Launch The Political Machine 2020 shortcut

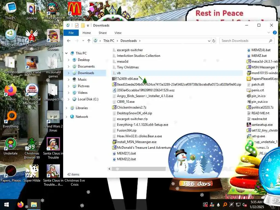click(32, 95)
